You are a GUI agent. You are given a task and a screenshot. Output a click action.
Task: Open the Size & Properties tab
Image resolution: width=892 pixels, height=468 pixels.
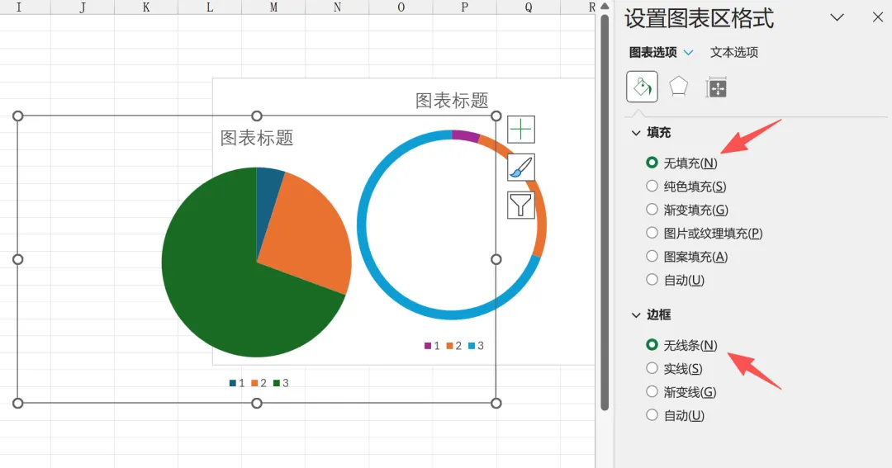(x=717, y=87)
